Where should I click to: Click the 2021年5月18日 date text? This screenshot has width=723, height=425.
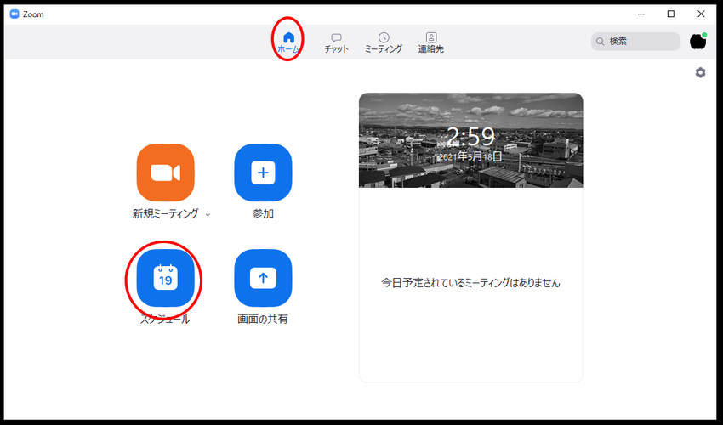[470, 156]
